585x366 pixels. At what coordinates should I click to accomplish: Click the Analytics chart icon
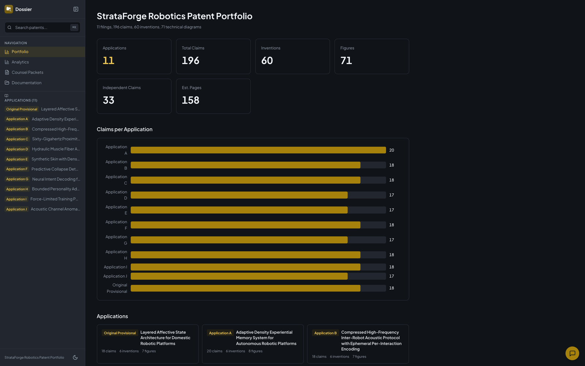pos(7,62)
